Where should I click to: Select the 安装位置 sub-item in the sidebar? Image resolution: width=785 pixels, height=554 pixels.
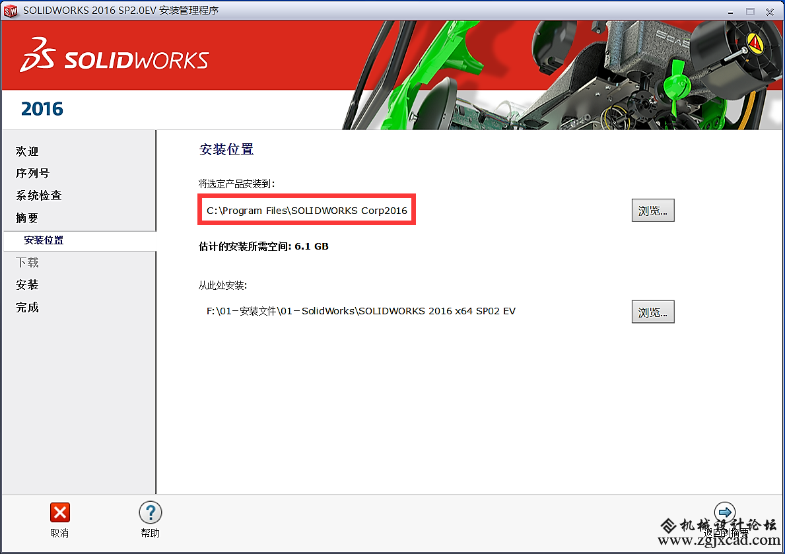point(44,240)
